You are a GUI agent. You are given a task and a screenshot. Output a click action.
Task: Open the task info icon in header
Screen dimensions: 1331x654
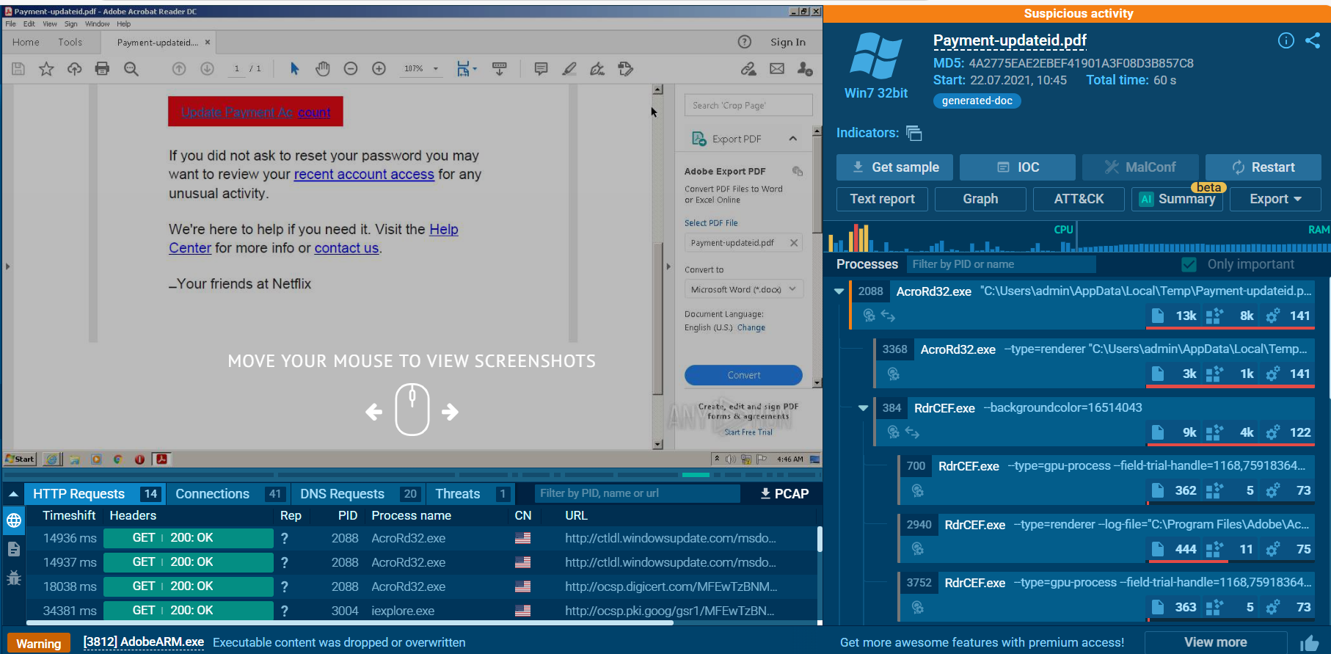[x=1286, y=40]
